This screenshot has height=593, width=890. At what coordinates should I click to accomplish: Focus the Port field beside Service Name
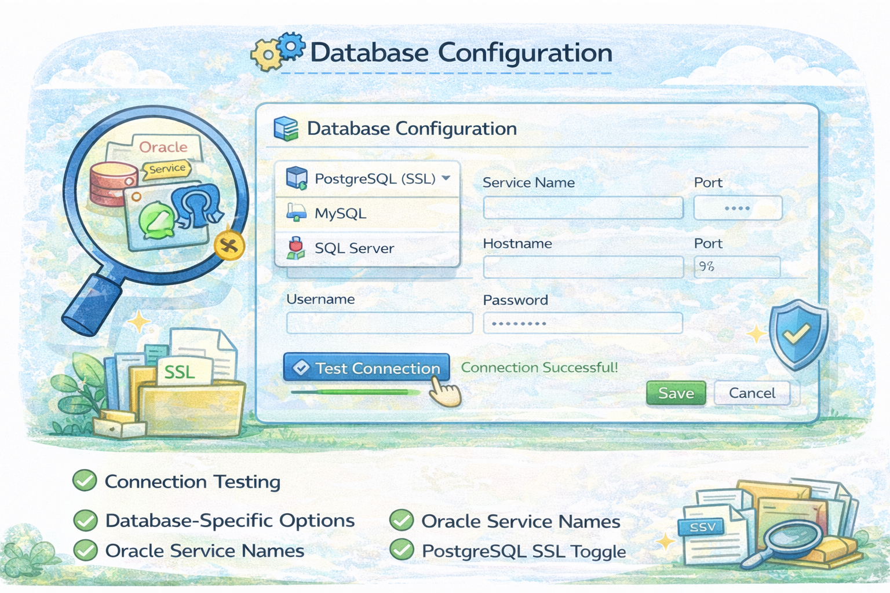(738, 207)
